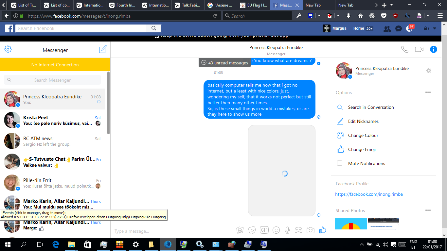Open dropdown next to PDF icon
447x251 pixels.
428,16
